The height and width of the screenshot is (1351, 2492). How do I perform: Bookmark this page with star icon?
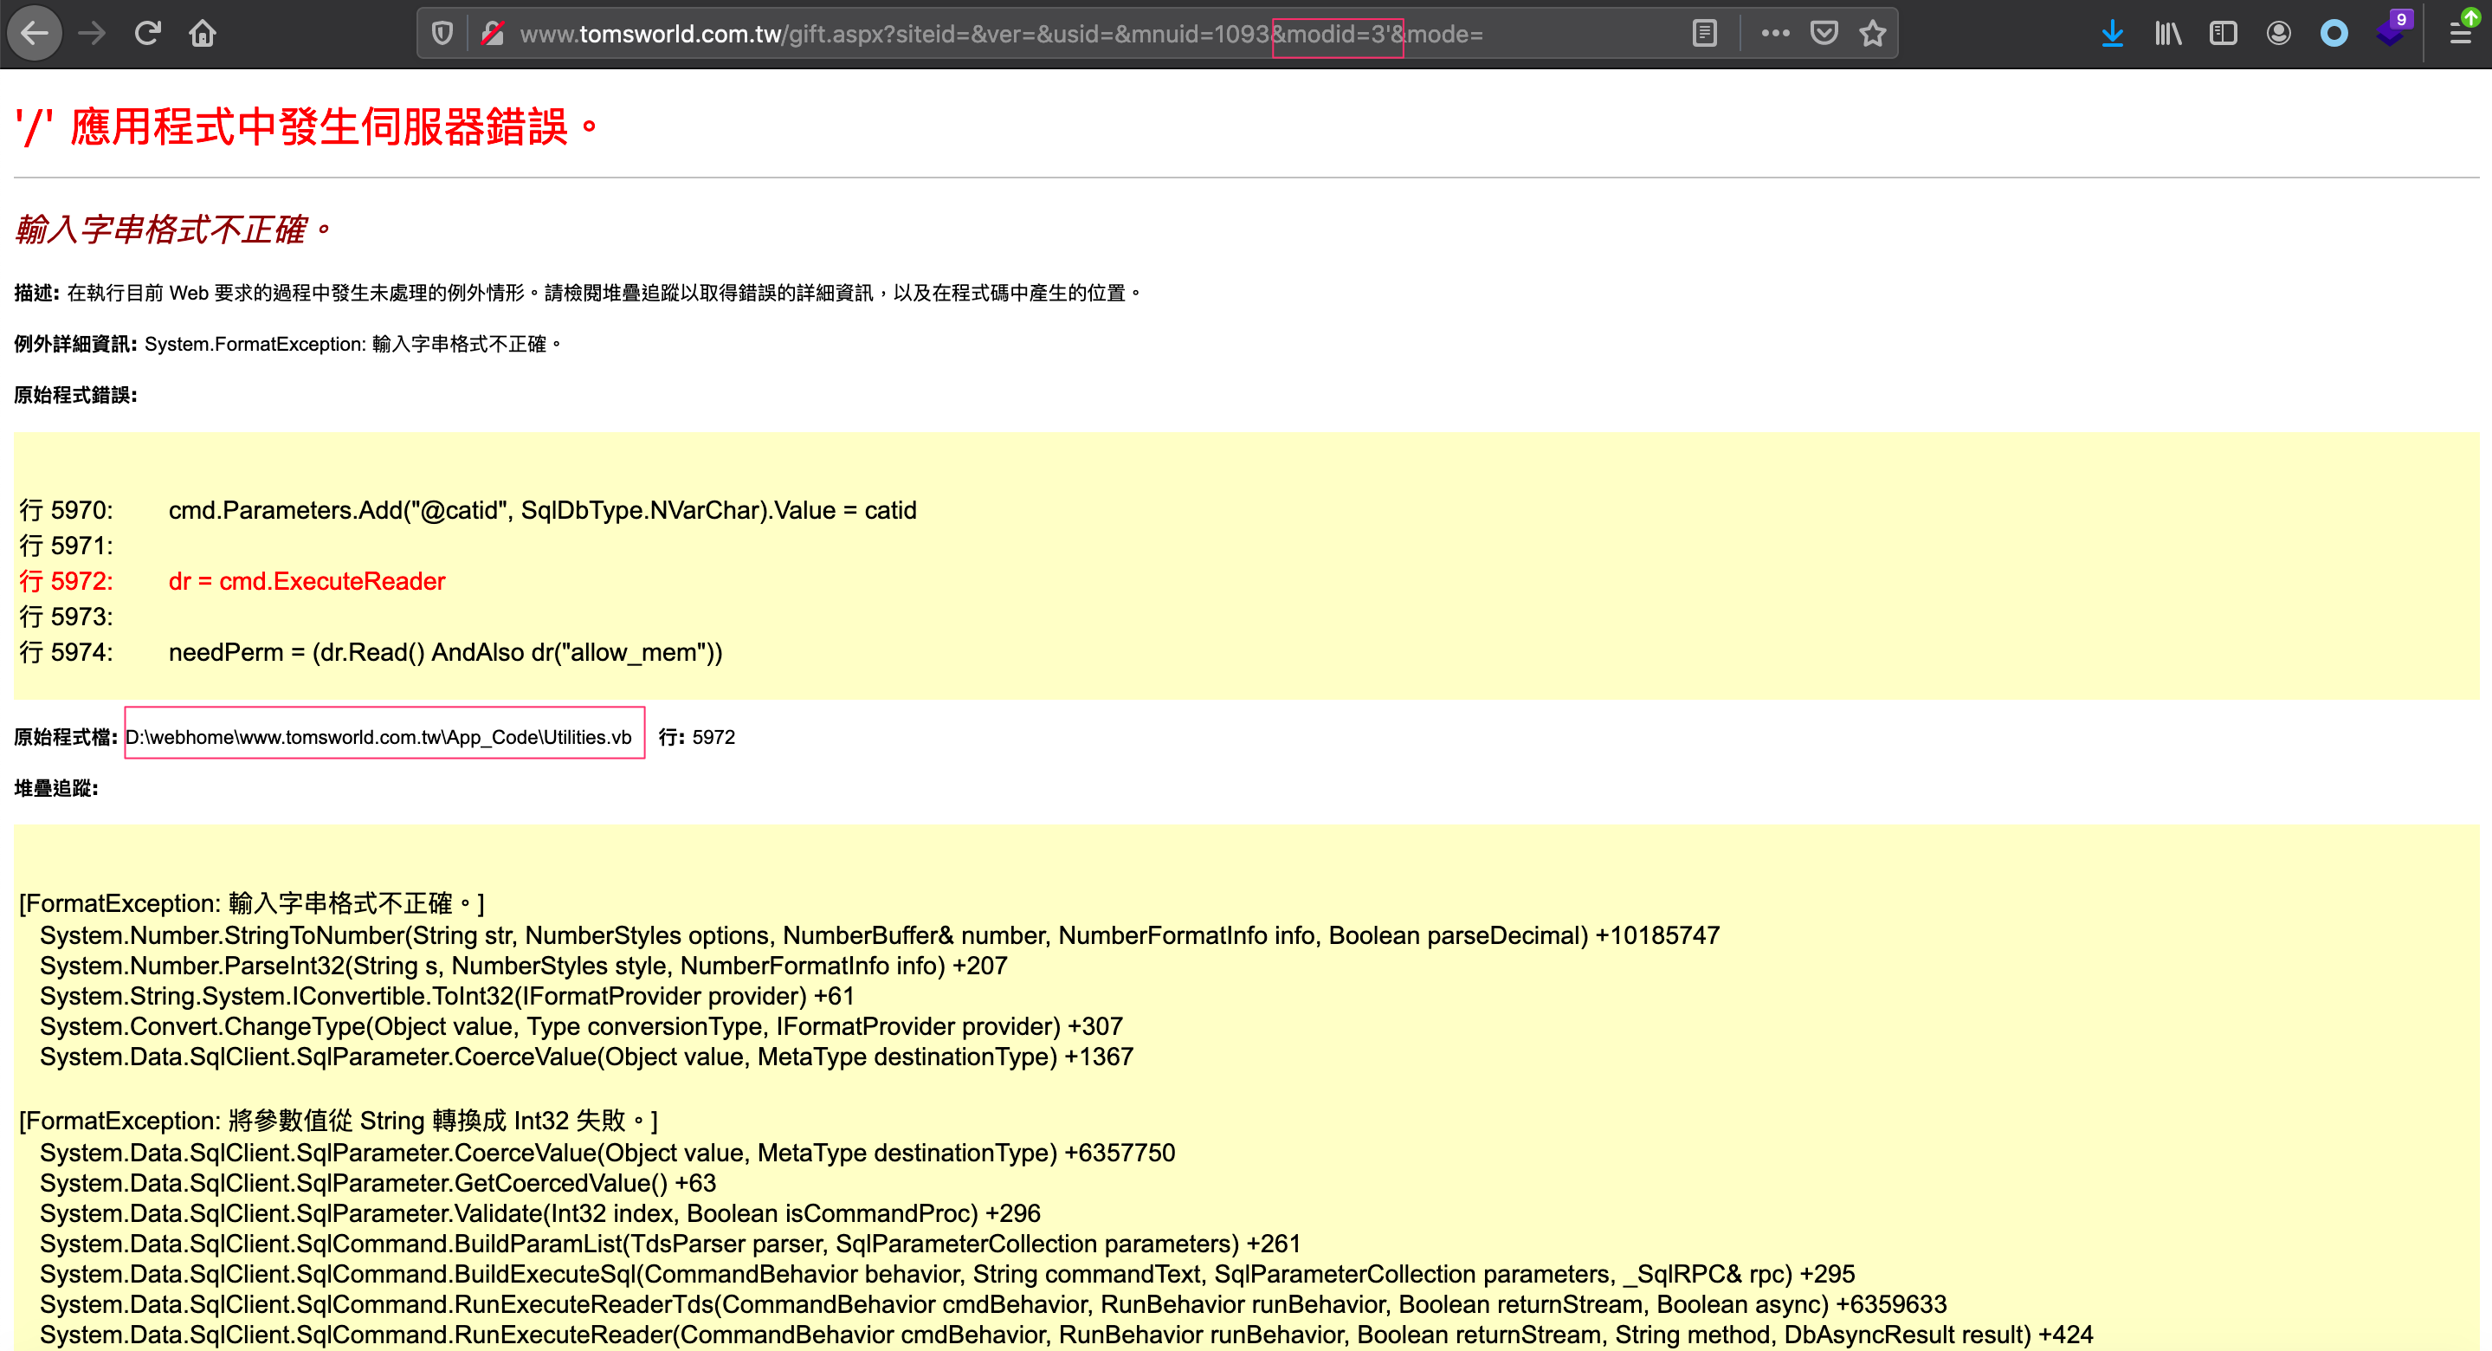tap(1874, 34)
